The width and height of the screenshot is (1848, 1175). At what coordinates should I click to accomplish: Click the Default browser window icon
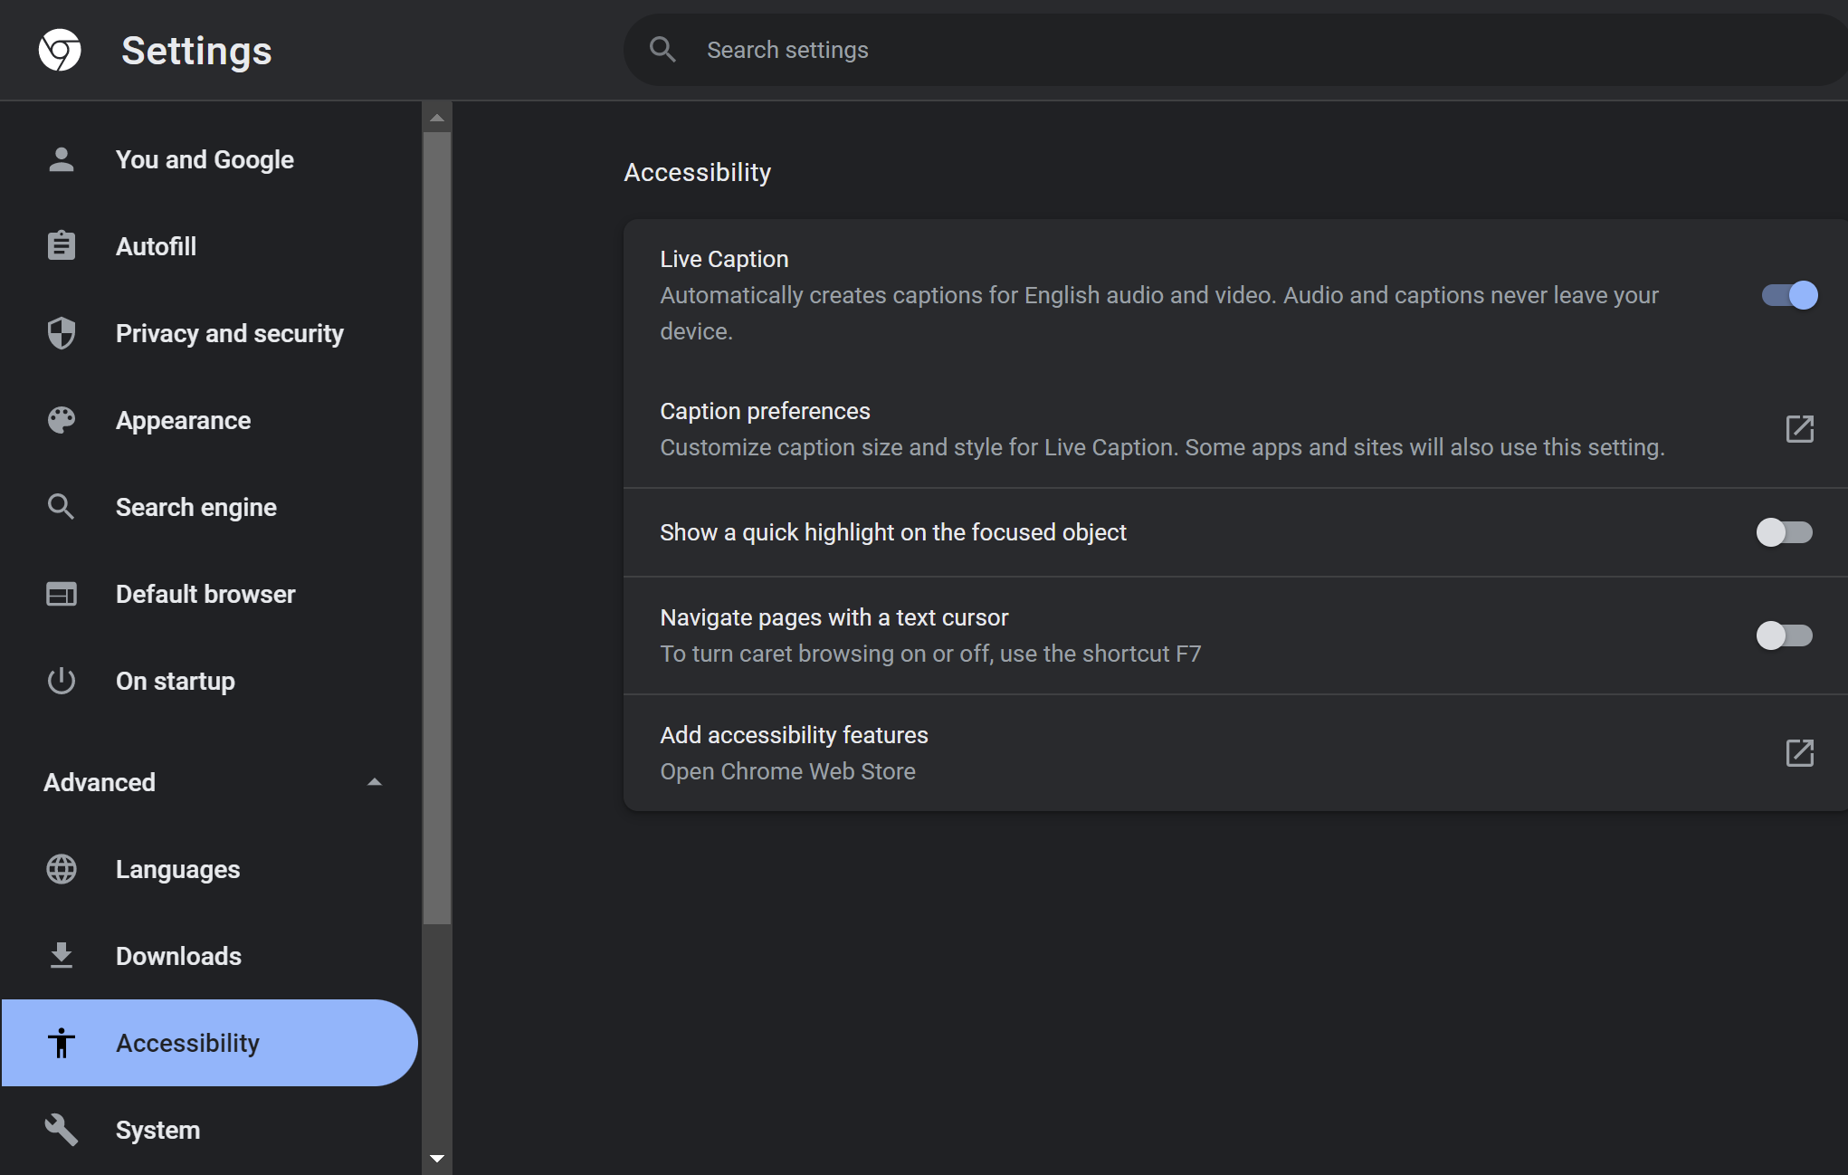pos(62,594)
